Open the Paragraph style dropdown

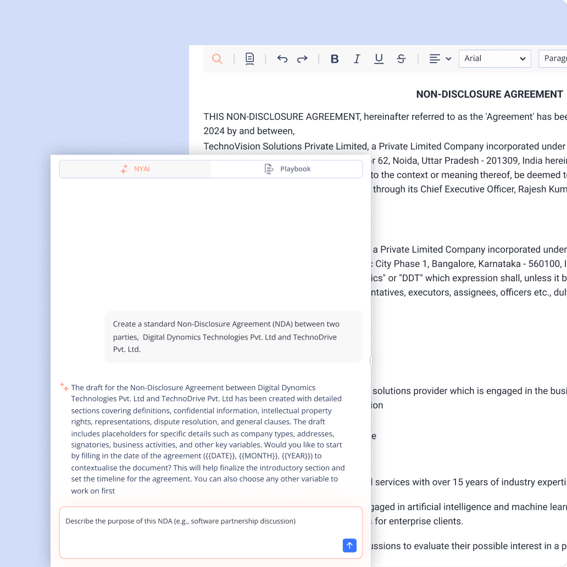553,59
